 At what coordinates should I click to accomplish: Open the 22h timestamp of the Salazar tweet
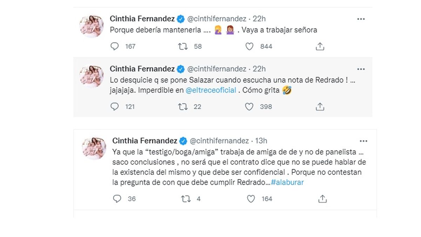coord(259,69)
